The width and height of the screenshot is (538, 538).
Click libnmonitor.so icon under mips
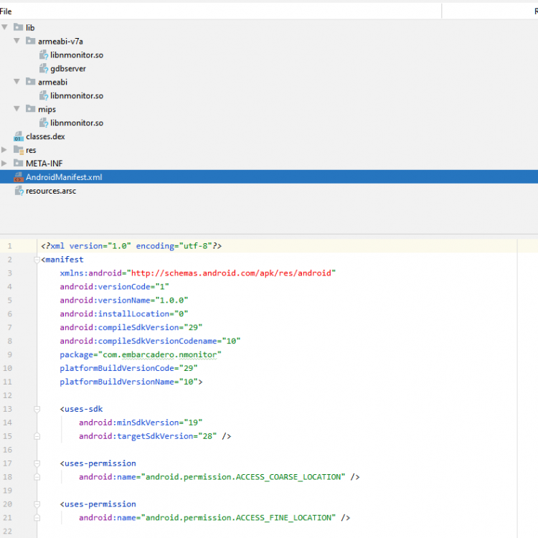[43, 123]
